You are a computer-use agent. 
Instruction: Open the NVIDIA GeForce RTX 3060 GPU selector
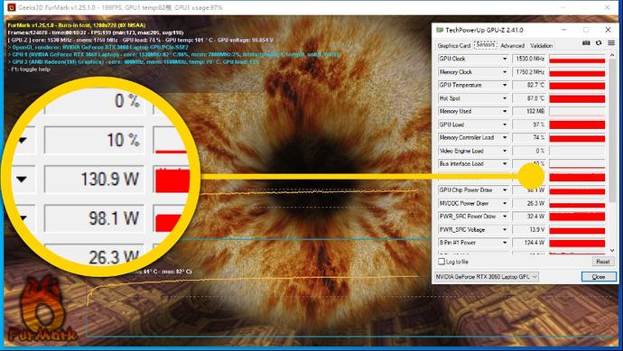(487, 277)
